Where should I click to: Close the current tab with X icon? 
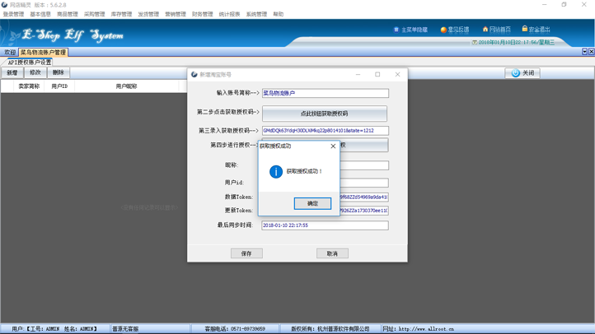pos(591,52)
